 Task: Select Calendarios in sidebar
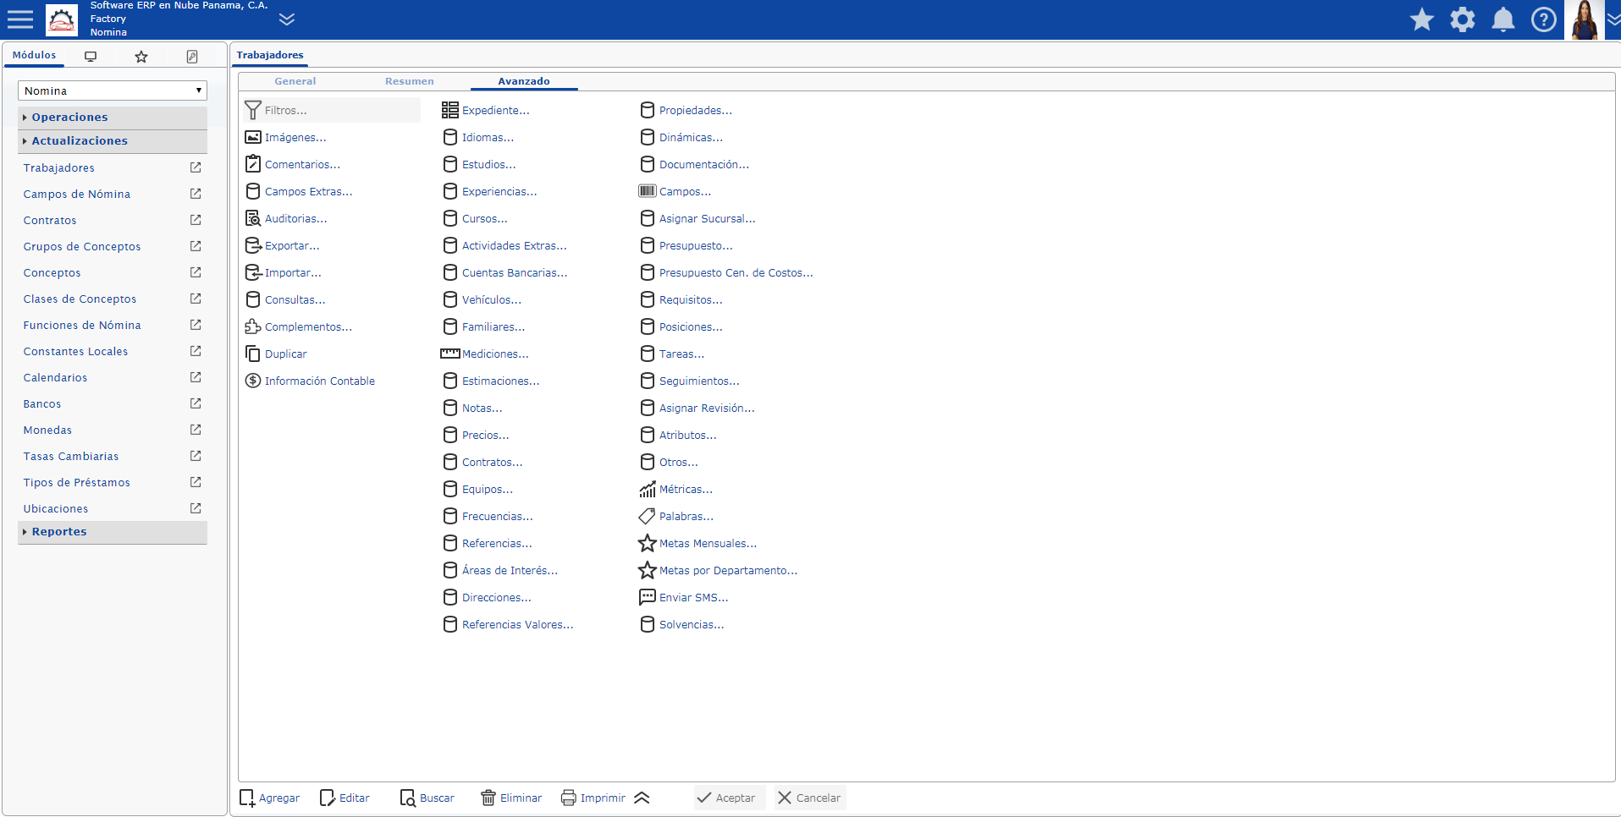click(55, 378)
